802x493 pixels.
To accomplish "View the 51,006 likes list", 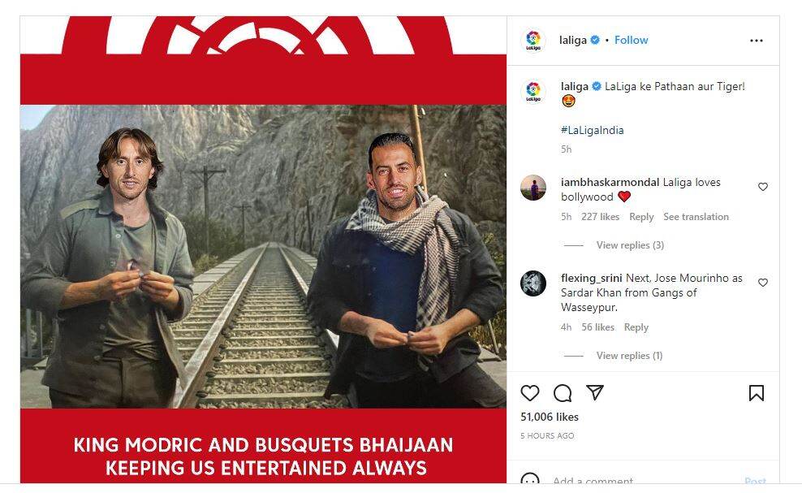I will coord(550,417).
